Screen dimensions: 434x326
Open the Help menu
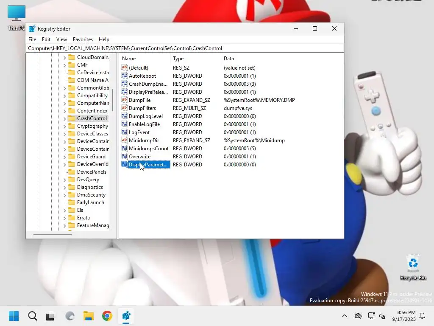(104, 39)
